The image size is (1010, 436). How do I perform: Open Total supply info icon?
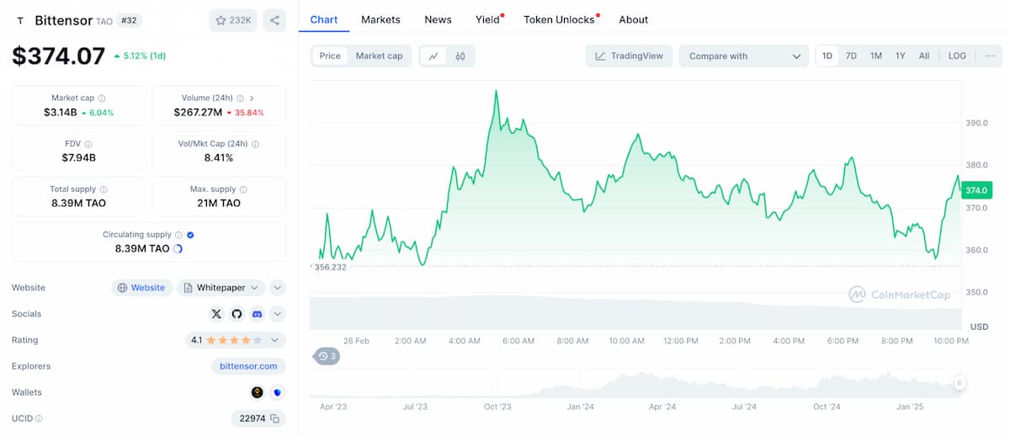[x=104, y=189]
